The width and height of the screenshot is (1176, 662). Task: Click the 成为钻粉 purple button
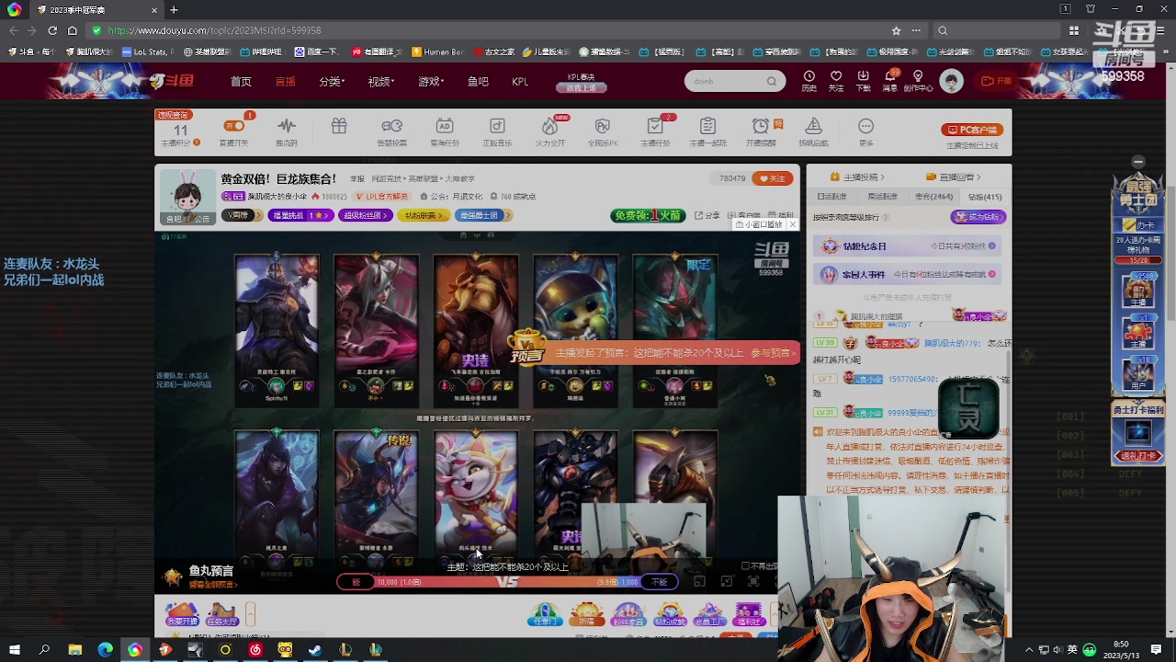[x=978, y=217]
